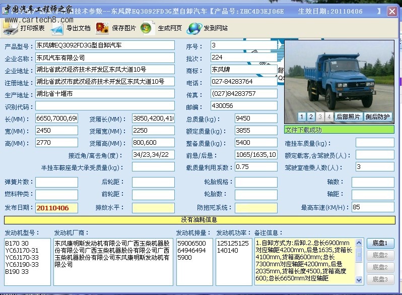
Task: Click the 接近角/离去角 field
Action: coord(153,155)
